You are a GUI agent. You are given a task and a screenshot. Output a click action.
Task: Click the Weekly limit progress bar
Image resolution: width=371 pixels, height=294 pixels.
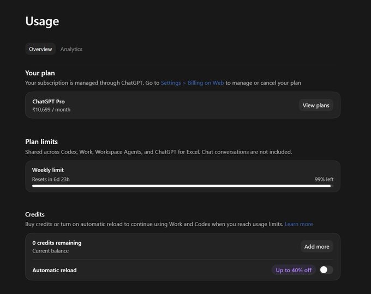pyautogui.click(x=183, y=186)
